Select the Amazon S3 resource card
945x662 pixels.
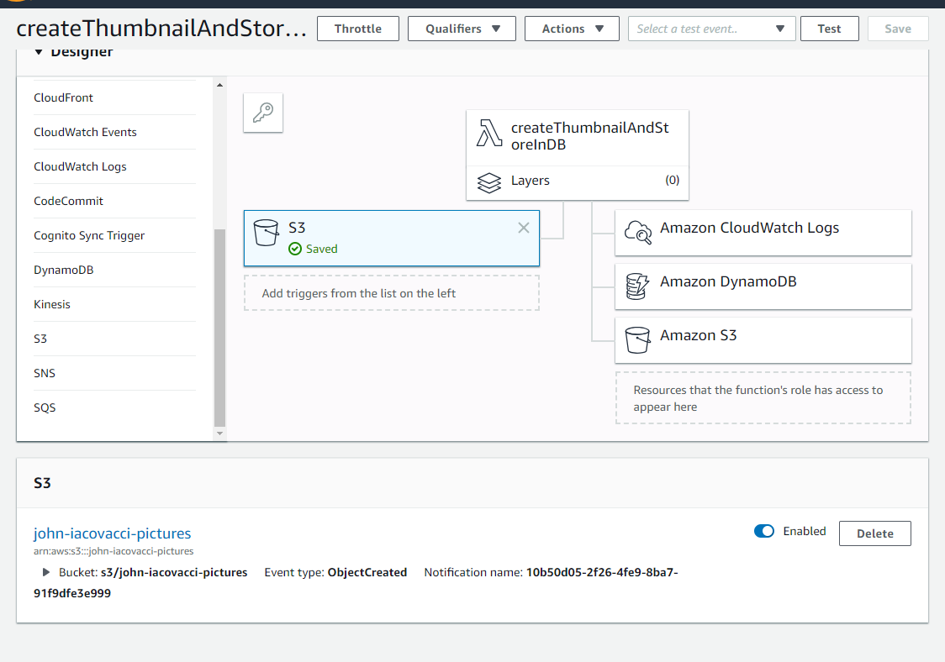[763, 339]
